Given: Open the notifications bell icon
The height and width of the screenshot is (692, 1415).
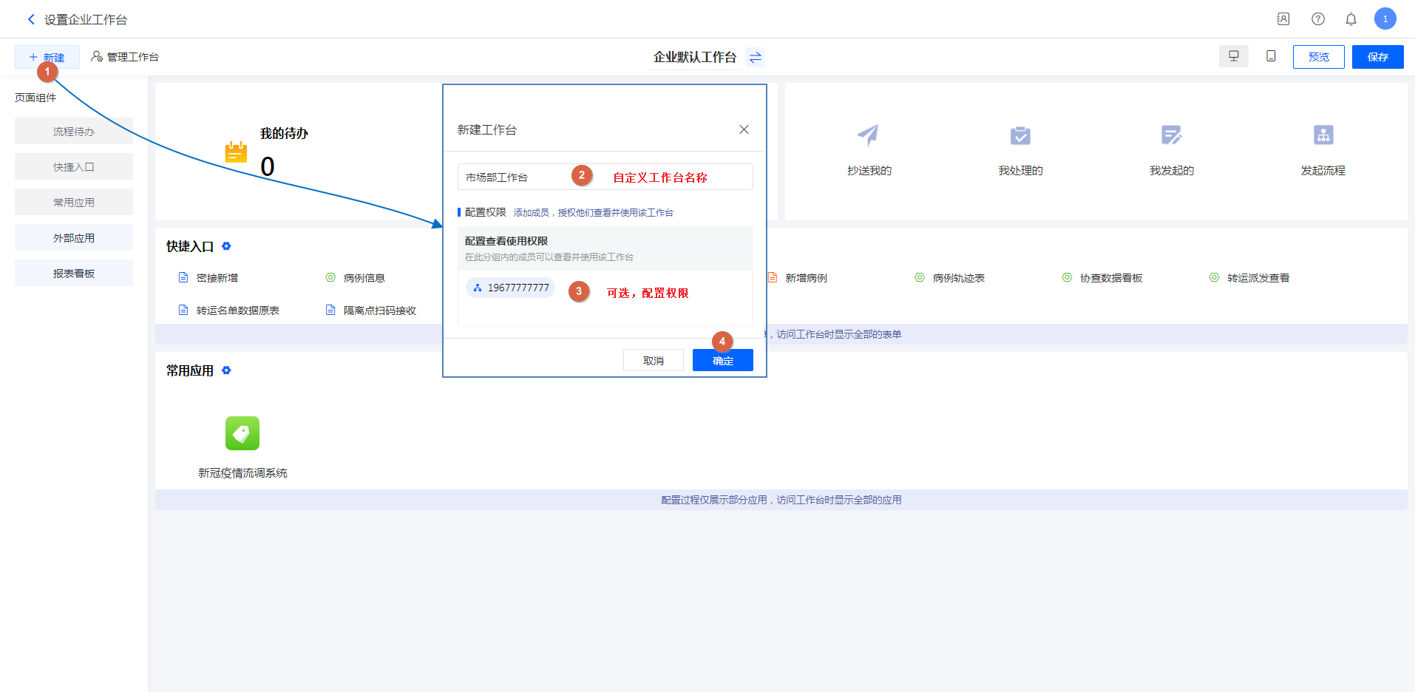Looking at the screenshot, I should click(1351, 19).
